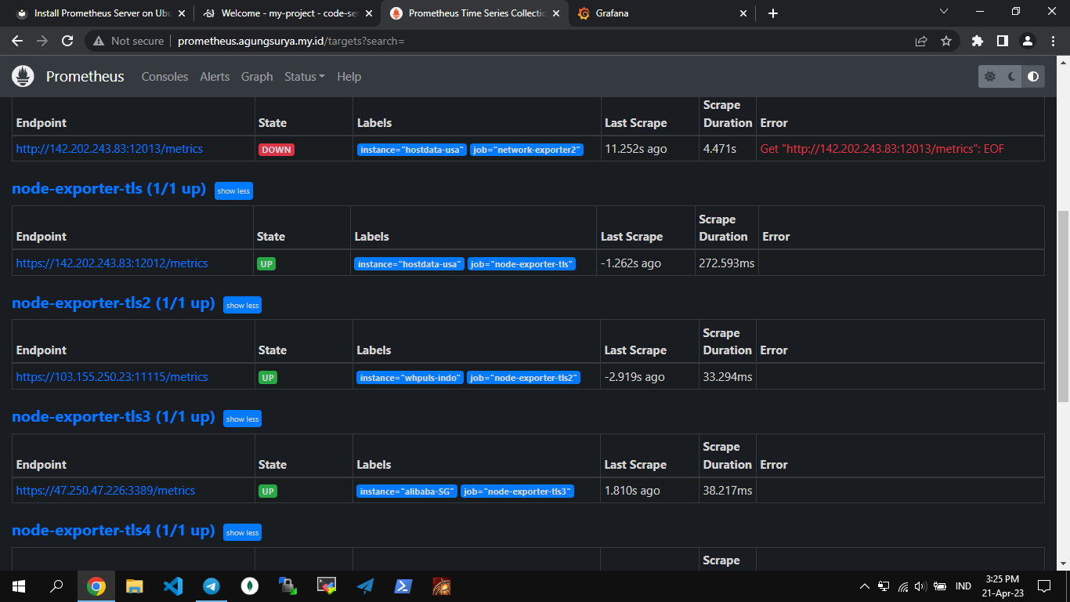Open the 142.202.243.83:12013 metrics endpoint link
The width and height of the screenshot is (1070, 602).
(110, 149)
